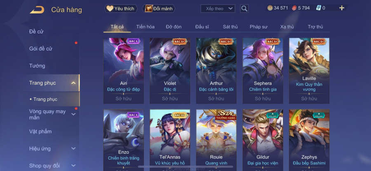Image resolution: width=371 pixels, height=171 pixels.
Task: Open the Đổi mảnh chest icon
Action: tap(149, 9)
